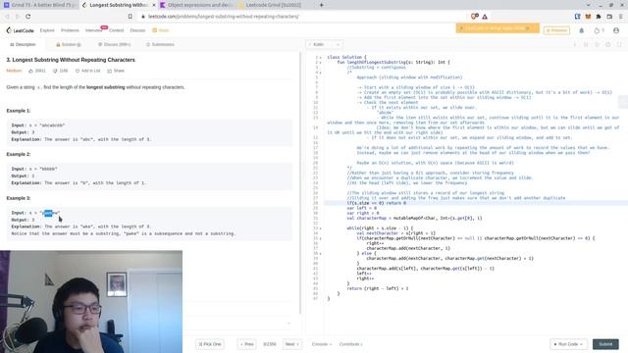Click the LeetCode logo
This screenshot has height=353, width=628.
click(x=20, y=30)
